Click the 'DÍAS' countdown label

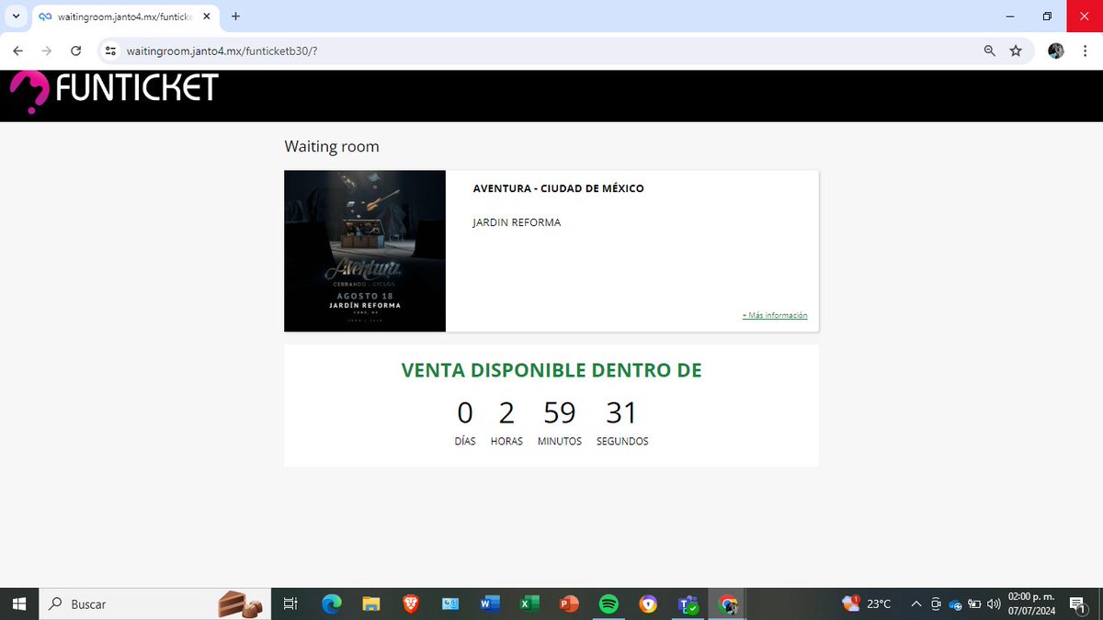tap(465, 441)
